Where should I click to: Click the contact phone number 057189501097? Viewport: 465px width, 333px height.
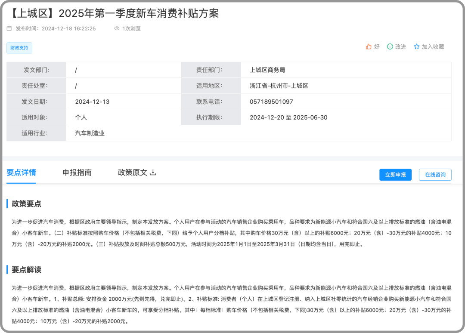[271, 102]
